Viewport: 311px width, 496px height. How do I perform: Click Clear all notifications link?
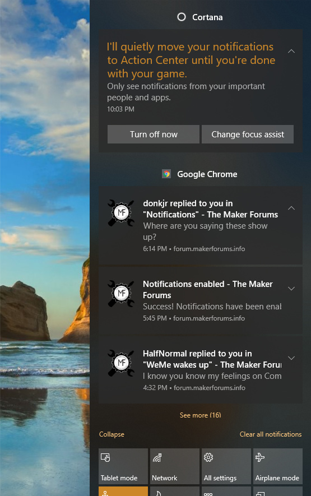271,434
